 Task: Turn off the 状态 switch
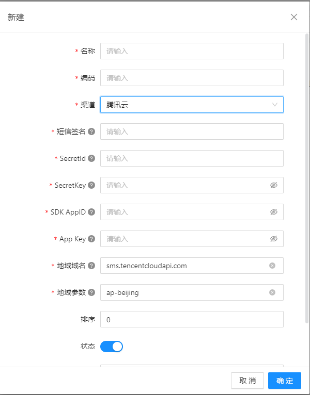point(112,347)
